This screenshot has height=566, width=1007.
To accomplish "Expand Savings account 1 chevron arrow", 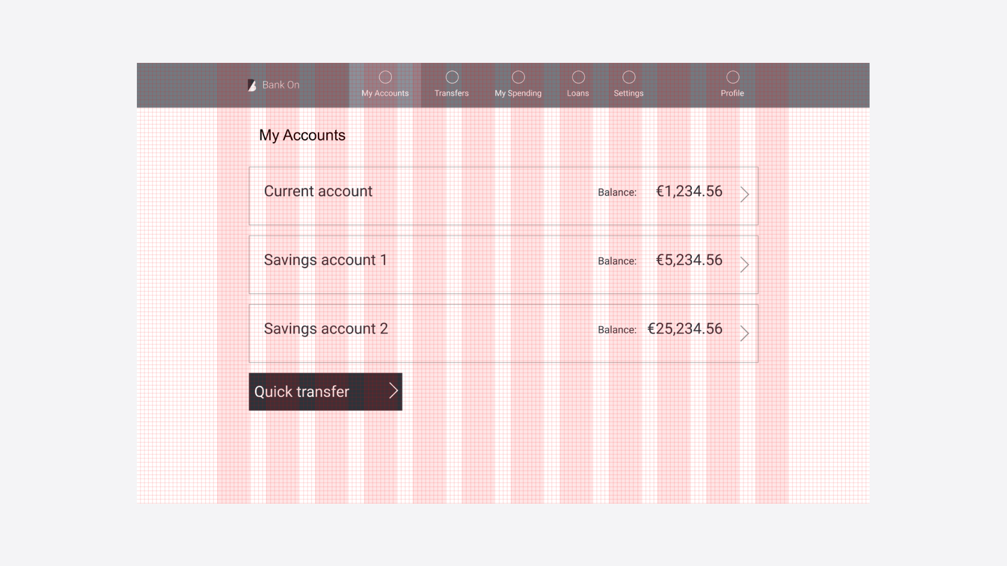I will [x=744, y=265].
